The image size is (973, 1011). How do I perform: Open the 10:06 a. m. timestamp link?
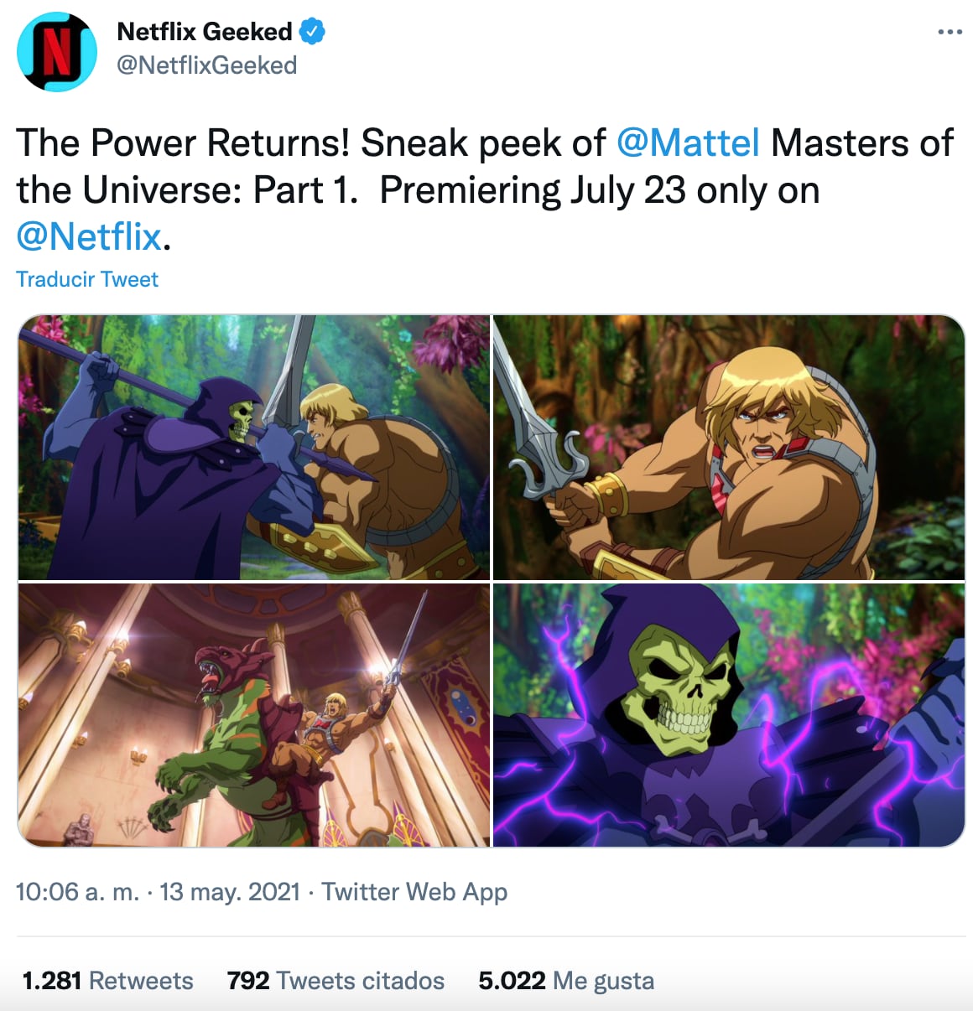click(x=77, y=891)
